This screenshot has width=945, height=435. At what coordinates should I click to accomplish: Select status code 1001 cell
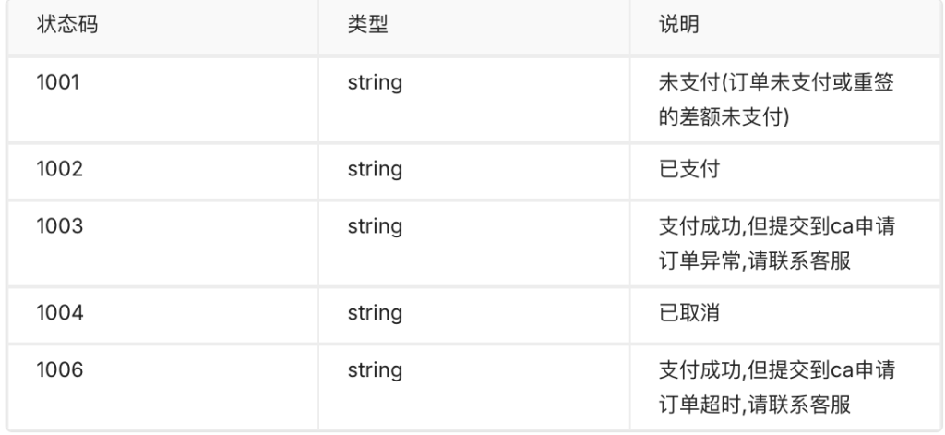[x=60, y=82]
